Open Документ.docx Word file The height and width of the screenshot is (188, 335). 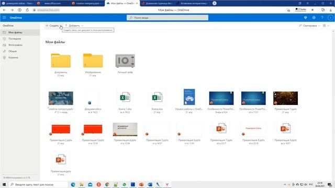93,98
